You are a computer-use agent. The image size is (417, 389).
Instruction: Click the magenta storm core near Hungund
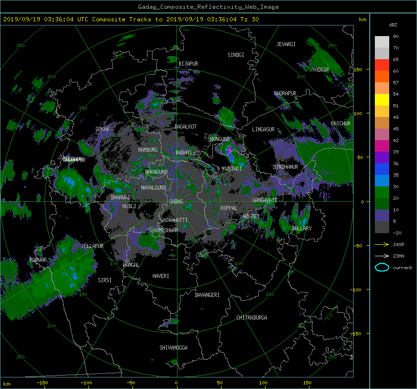point(229,151)
